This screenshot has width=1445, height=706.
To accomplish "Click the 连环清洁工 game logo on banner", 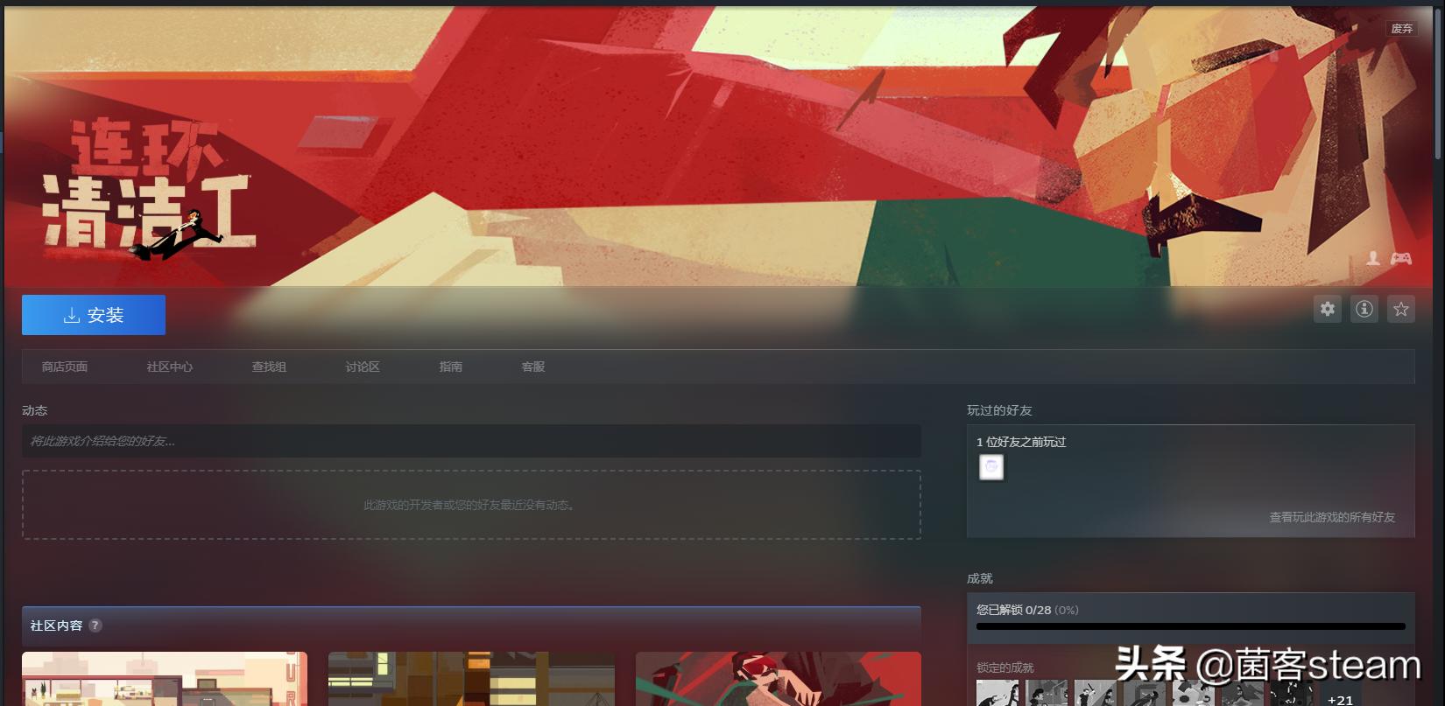I will coord(147,188).
